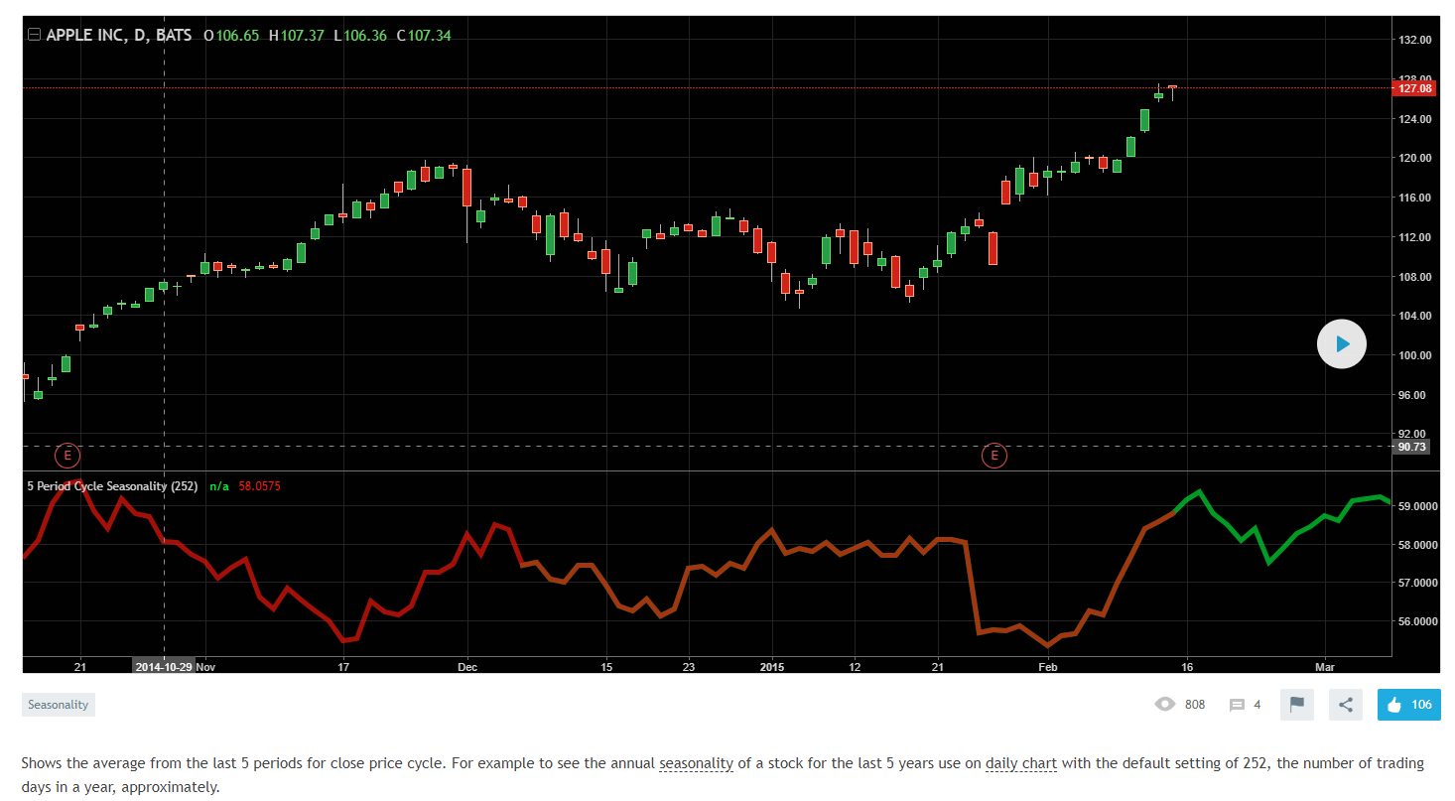Click the low value L106.36
Screen dimensions: 1455x801
pyautogui.click(x=360, y=36)
